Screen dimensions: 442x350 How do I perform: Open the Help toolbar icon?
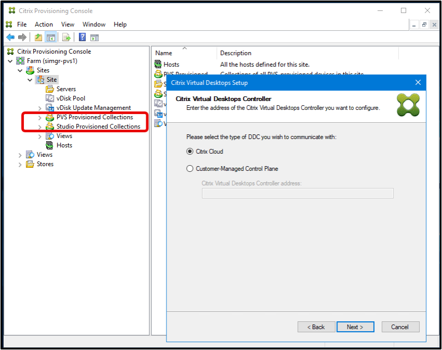[x=82, y=37]
